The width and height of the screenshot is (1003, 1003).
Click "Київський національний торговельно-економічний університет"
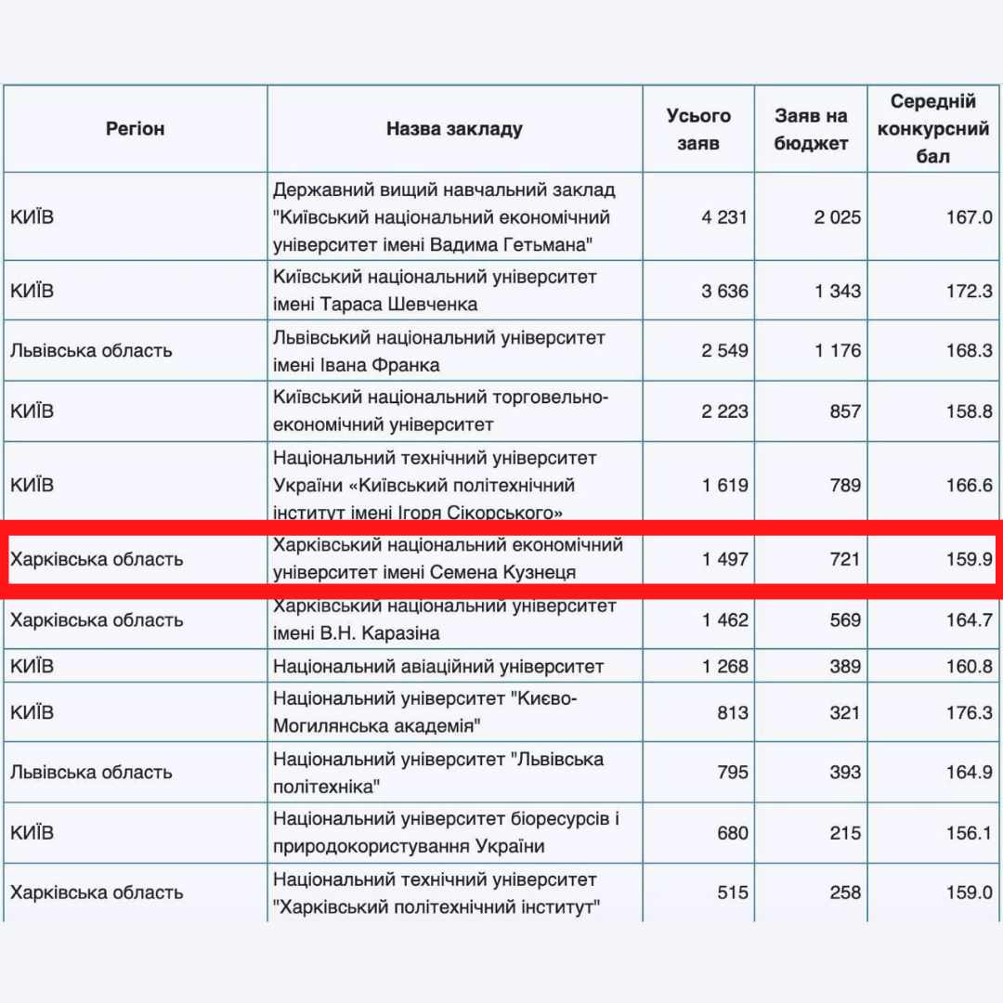[x=441, y=410]
